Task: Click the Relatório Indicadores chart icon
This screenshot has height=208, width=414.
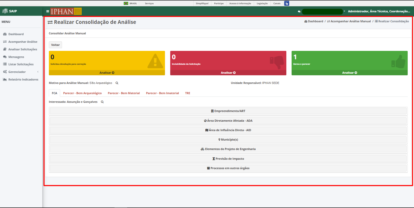Action: 5,79
